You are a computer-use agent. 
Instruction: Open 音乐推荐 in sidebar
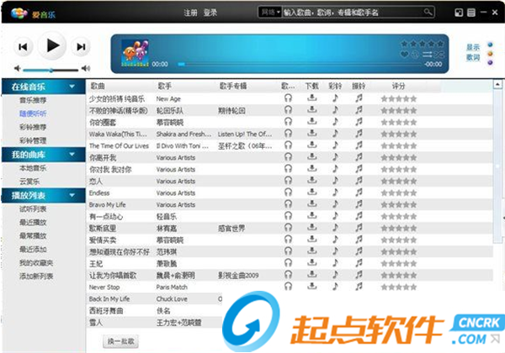(33, 100)
